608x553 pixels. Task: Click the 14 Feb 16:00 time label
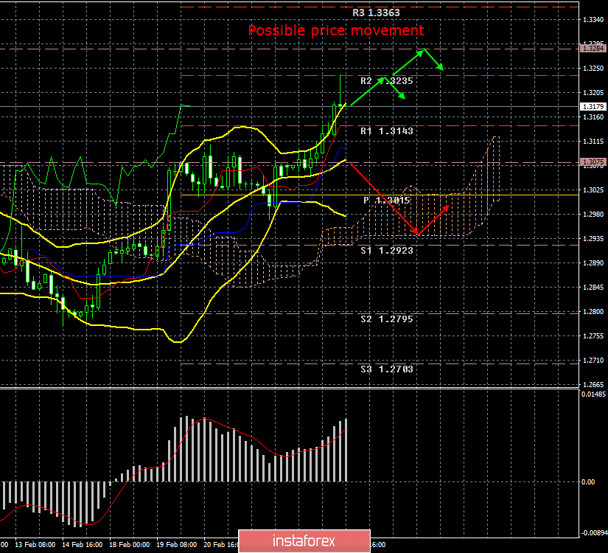[83, 545]
